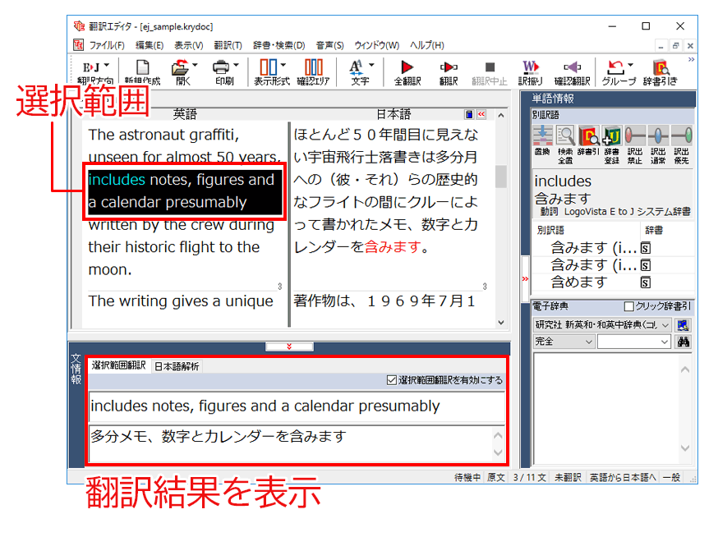This screenshot has height=537, width=718.
Task: Click the sentence "The writing gives a unique"
Action: 181,301
